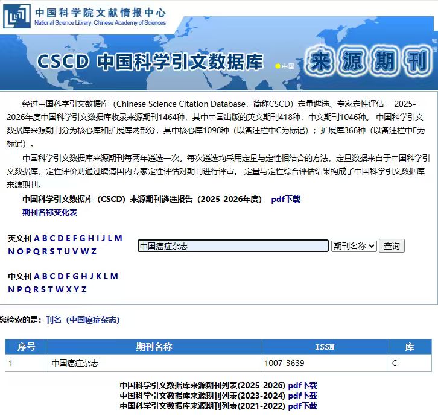Select letter H in the 中文刊 index
This screenshot has height=416, width=438.
(x=84, y=276)
